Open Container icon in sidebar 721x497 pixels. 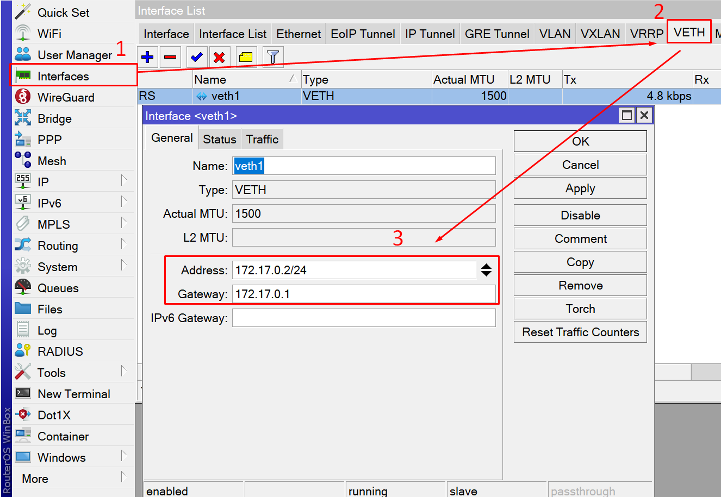(23, 436)
